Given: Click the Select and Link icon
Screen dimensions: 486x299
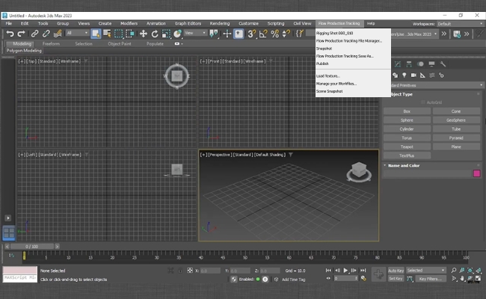Looking at the screenshot, I should click(x=35, y=33).
